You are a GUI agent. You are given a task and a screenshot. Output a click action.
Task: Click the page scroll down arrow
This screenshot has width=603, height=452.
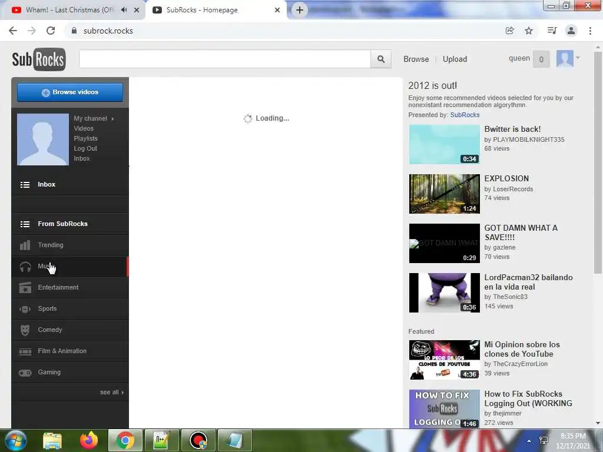[598, 423]
